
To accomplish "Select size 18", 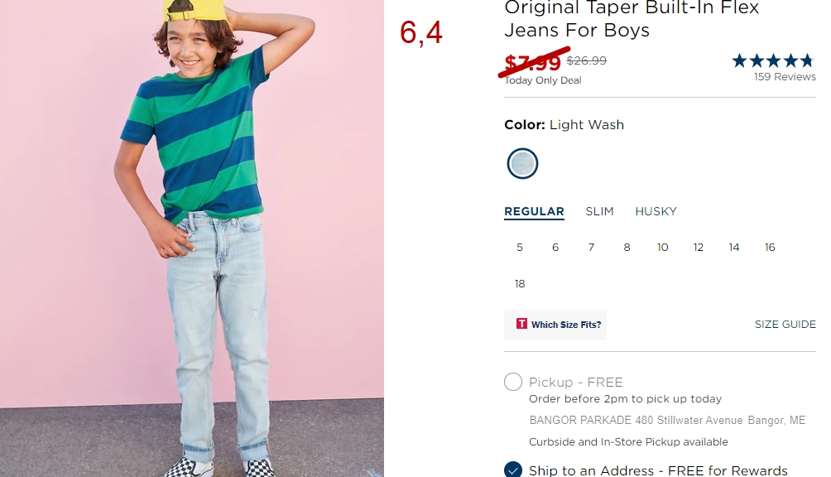I will click(x=520, y=284).
